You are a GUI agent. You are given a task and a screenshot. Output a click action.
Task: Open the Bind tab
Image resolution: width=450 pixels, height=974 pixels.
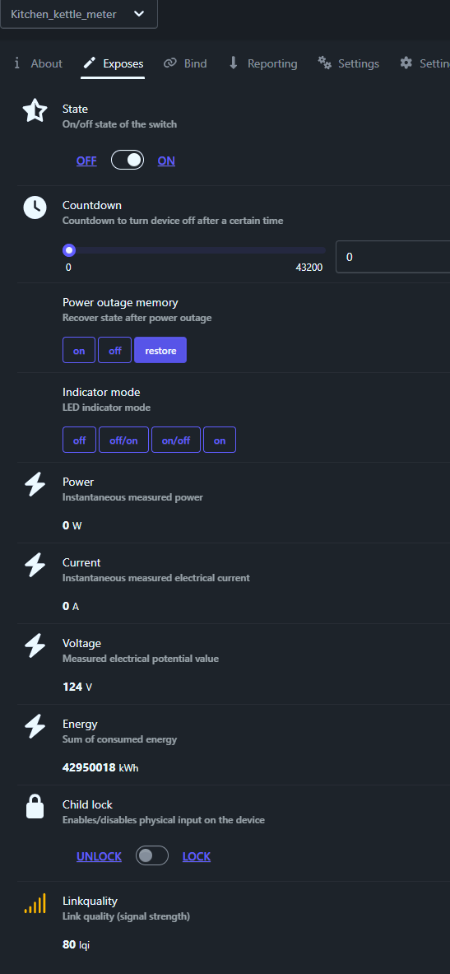pos(185,63)
